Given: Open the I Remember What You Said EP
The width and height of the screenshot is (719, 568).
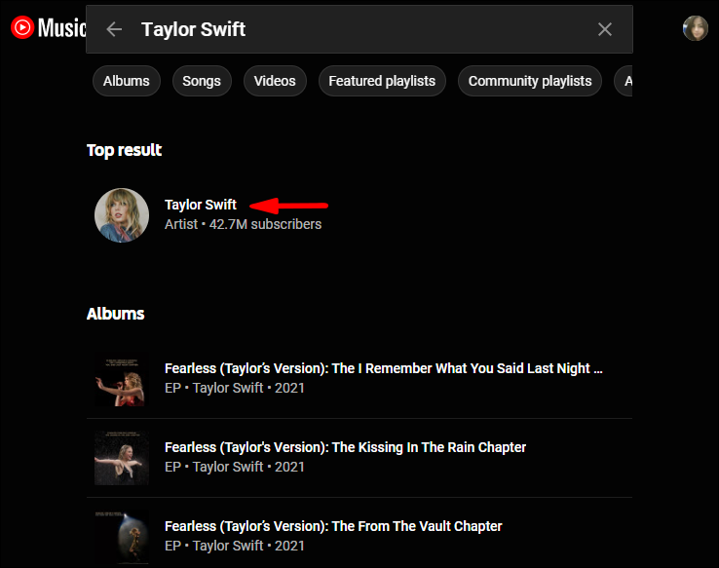Looking at the screenshot, I should point(383,368).
